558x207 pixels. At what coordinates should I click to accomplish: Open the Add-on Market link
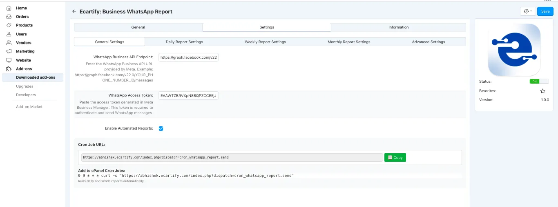[x=29, y=107]
